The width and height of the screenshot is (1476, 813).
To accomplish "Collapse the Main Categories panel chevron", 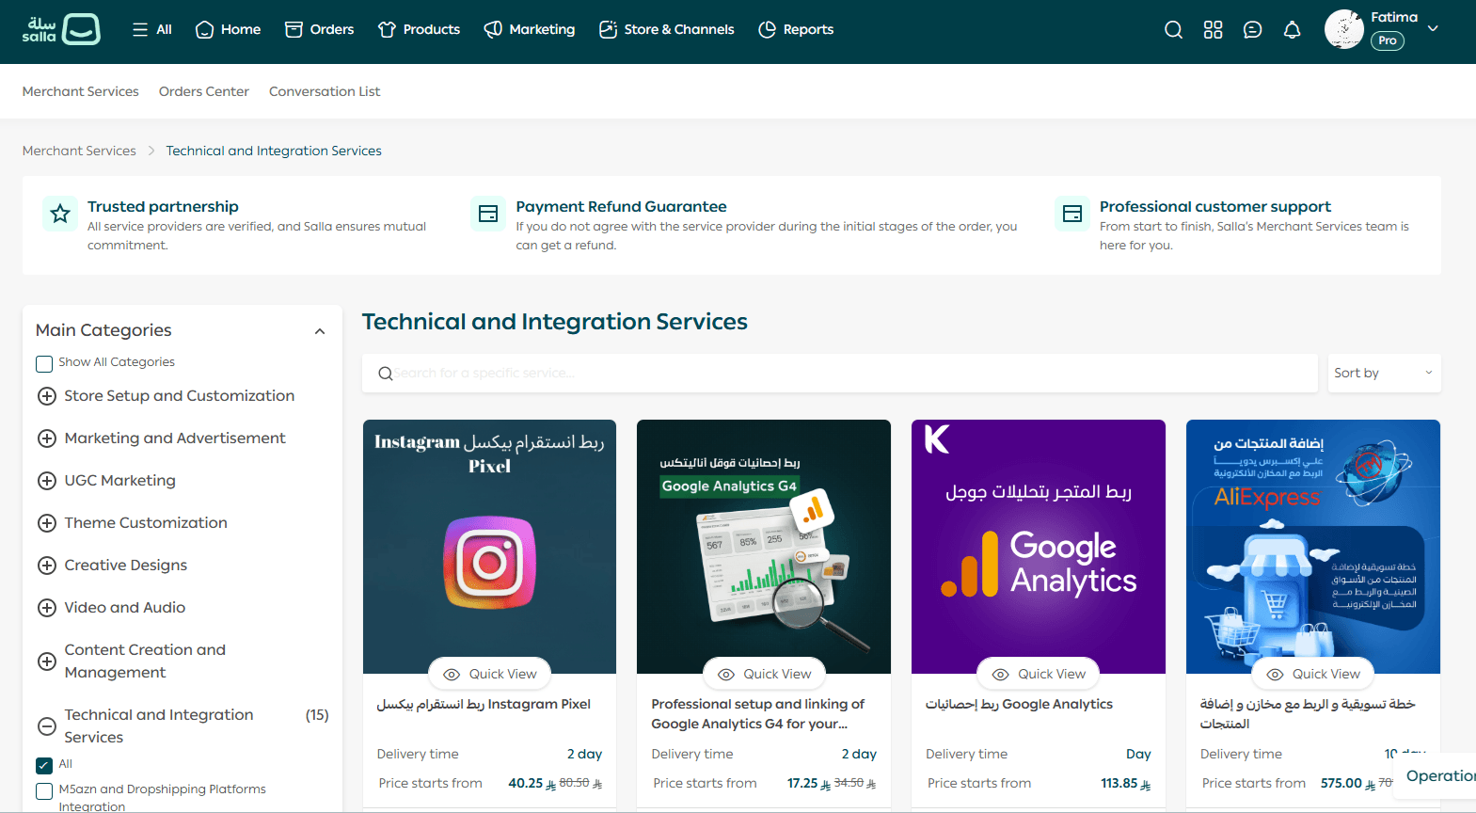I will coord(320,331).
